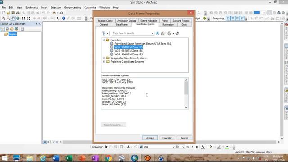Toggle End Snapping icon
288x162 pixels.
click(x=233, y=18)
